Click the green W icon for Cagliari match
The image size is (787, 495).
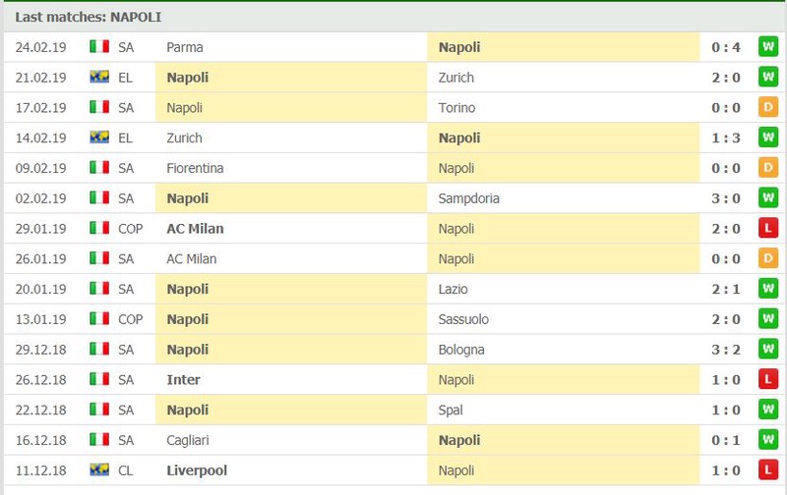click(x=767, y=441)
